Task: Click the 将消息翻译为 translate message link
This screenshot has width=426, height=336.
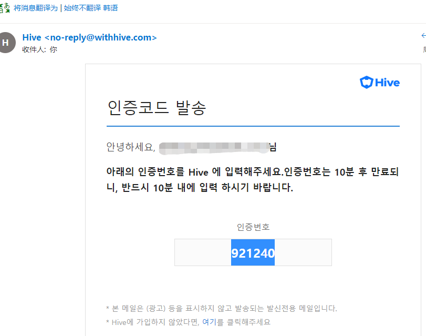Action: coord(36,8)
